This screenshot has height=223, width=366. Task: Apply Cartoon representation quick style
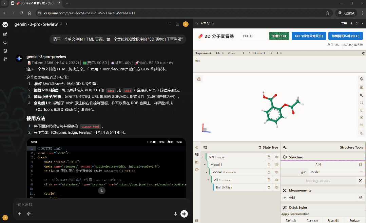point(312,220)
